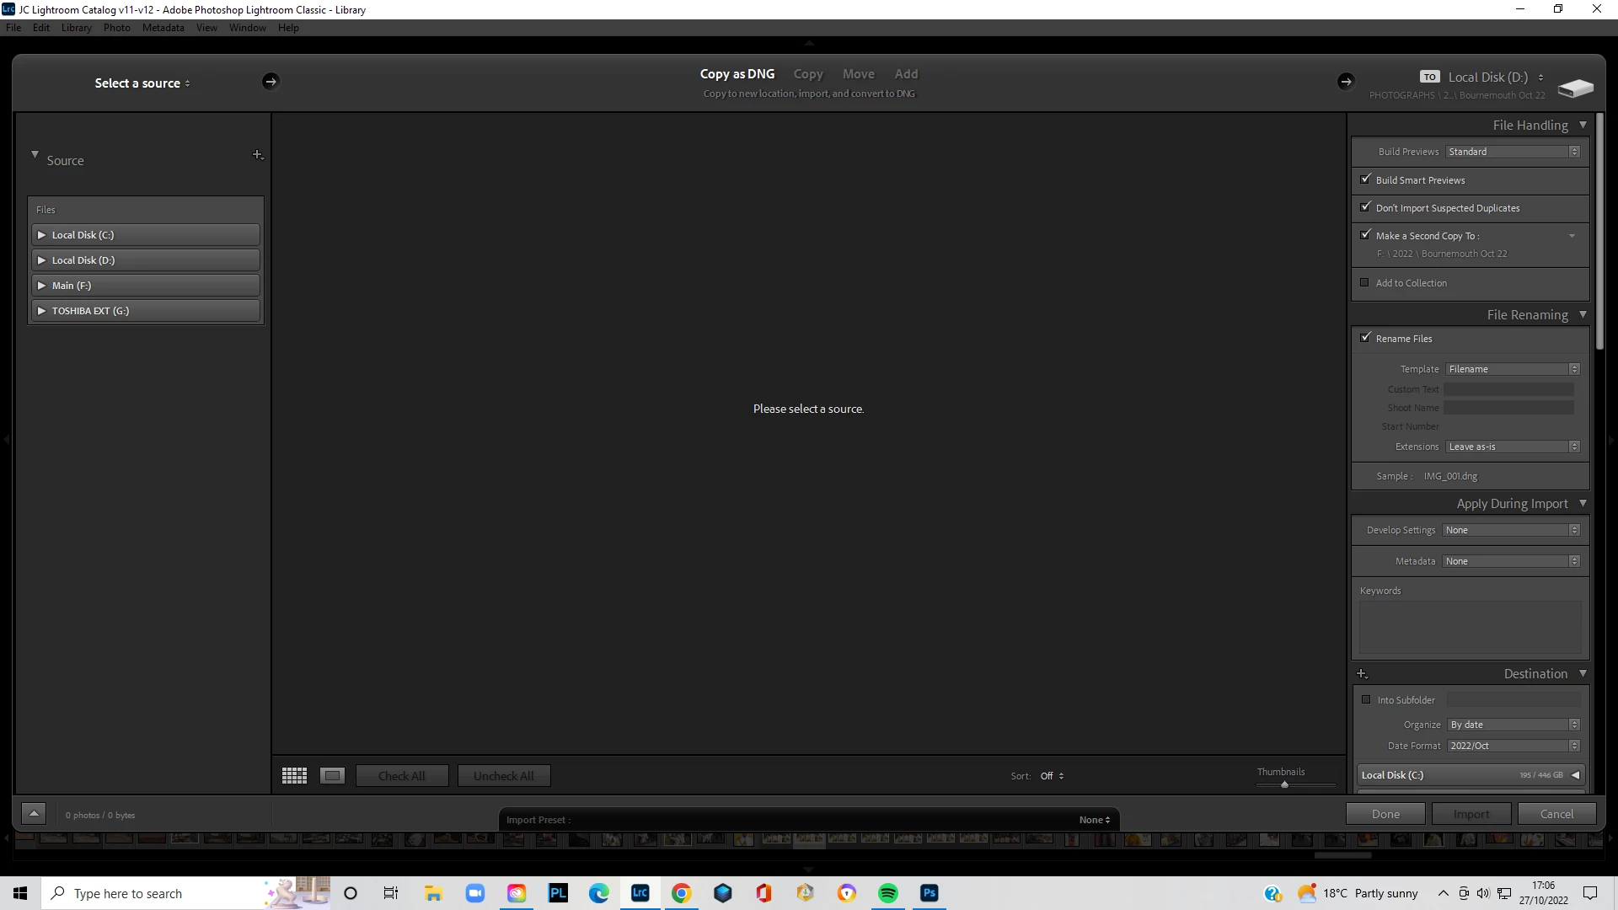This screenshot has width=1618, height=910.
Task: Toggle the import dialog minimize arrow button
Action: [34, 814]
